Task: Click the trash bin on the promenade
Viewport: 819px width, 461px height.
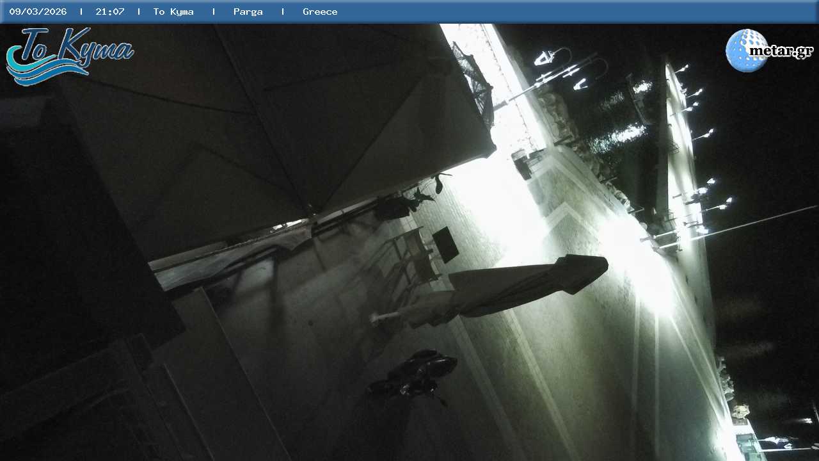Action: [x=522, y=165]
